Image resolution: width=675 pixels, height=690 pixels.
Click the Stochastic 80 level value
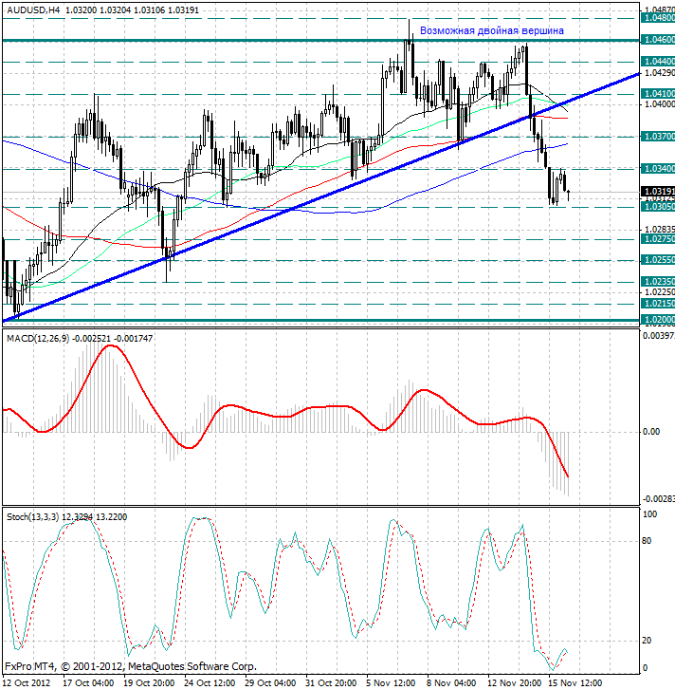pos(647,541)
